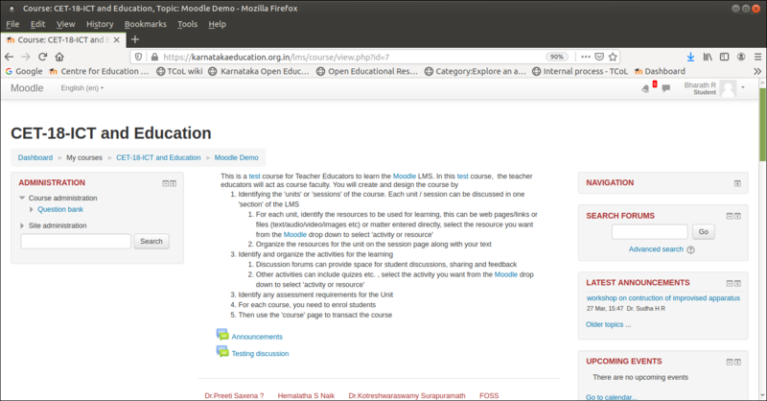The width and height of the screenshot is (767, 401).
Task: Open Moodle notifications bell icon
Action: coord(646,88)
